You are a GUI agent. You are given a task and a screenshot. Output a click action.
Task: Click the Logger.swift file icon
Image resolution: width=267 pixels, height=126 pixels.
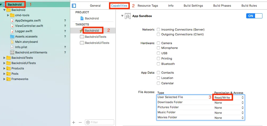point(12,31)
